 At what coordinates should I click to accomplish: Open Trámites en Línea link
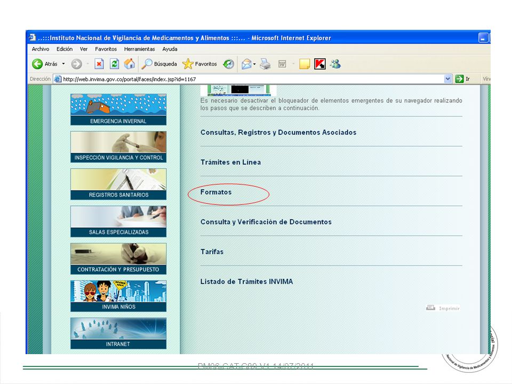coord(230,162)
